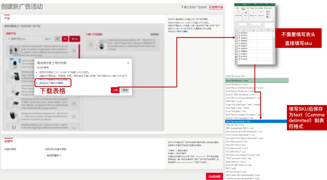Image resolution: width=327 pixels, height=180 pixels.
Task: Click the red 上传 upload button
Action: pyautogui.click(x=115, y=90)
